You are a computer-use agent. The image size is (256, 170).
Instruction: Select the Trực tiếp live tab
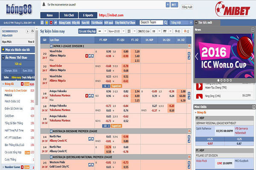[28, 77]
